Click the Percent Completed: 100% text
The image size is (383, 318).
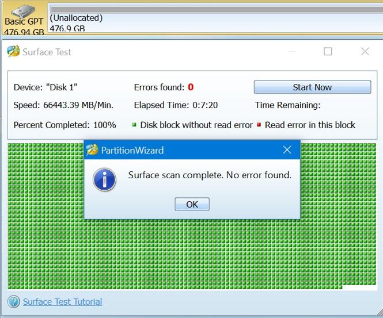point(65,125)
